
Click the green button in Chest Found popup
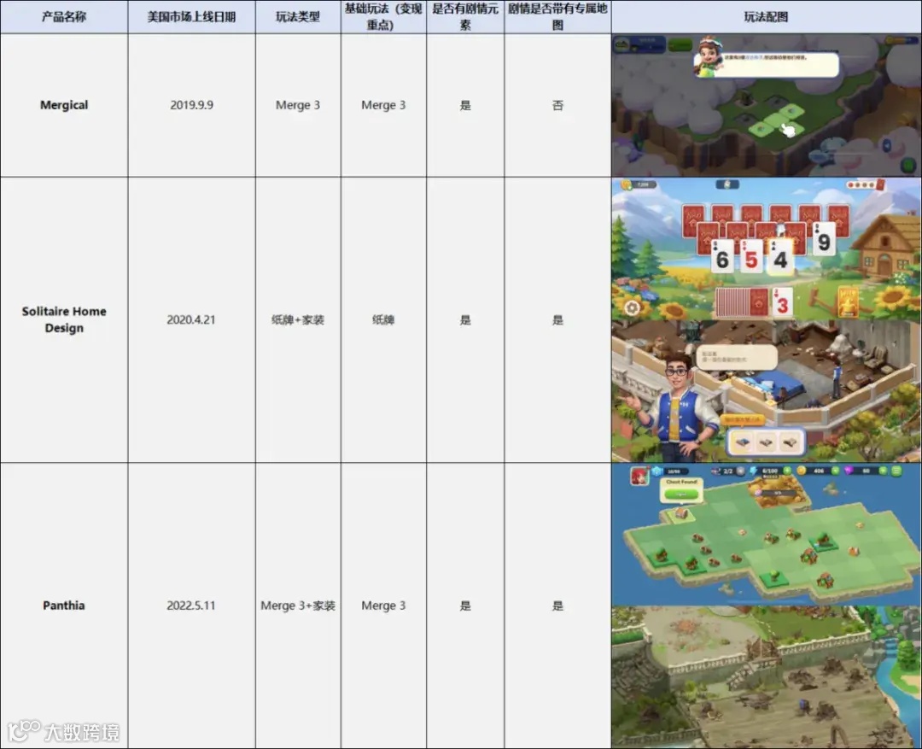pyautogui.click(x=681, y=494)
